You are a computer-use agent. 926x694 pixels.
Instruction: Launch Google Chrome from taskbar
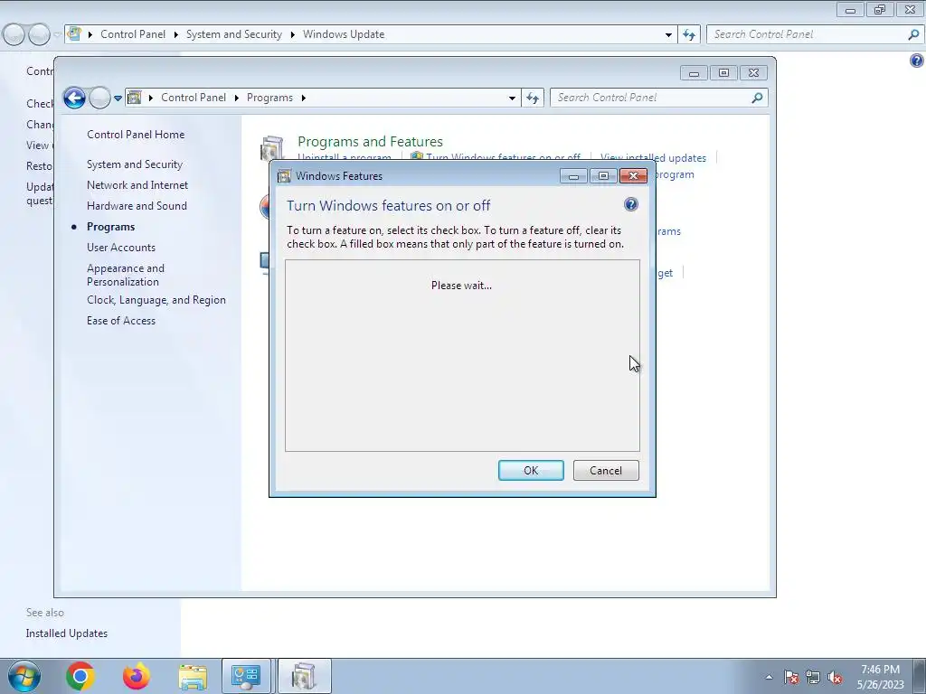[x=80, y=676]
